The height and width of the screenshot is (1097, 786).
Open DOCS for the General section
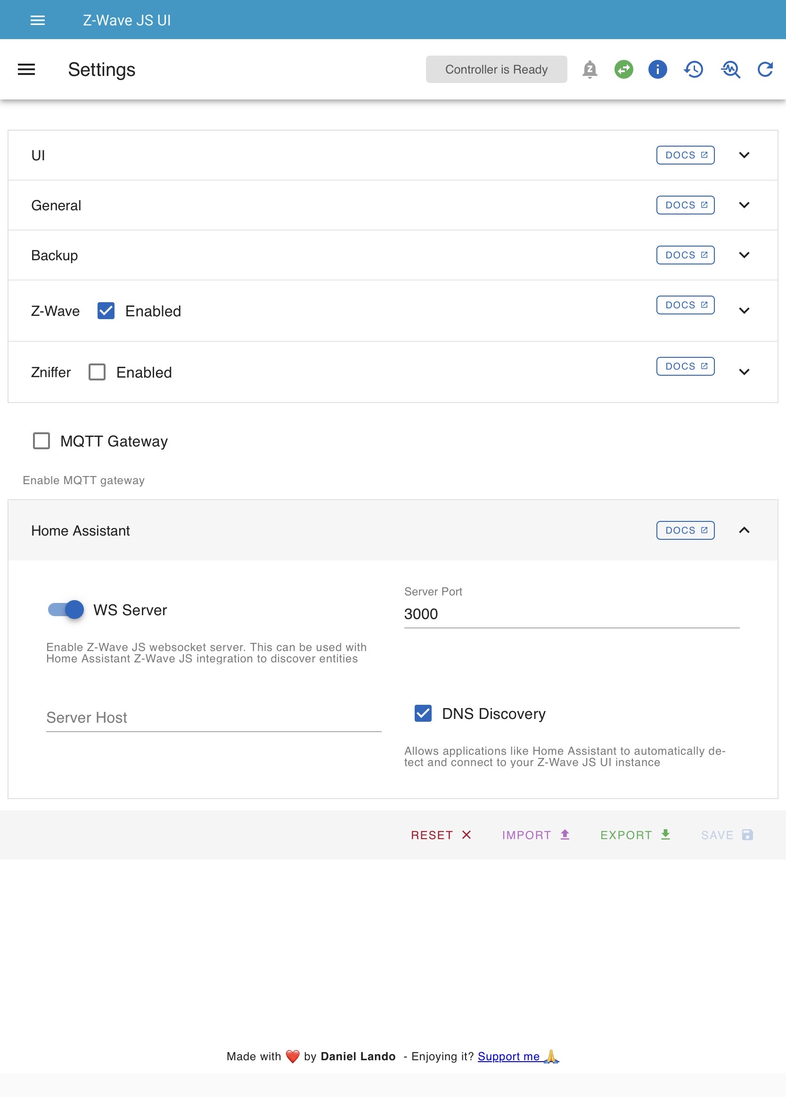click(685, 205)
